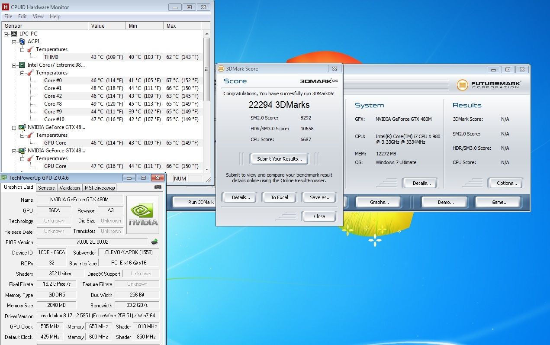The height and width of the screenshot is (345, 550).
Task: Collapse the first NVIDIA GeForce GTX node
Action: coord(14,127)
